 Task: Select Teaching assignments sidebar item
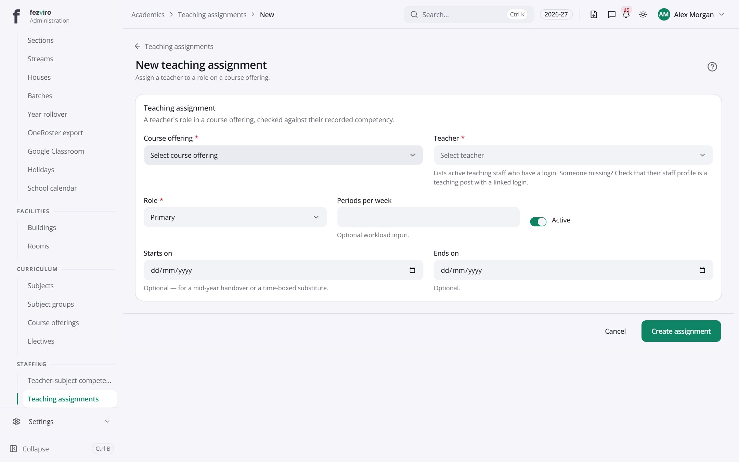pyautogui.click(x=69, y=399)
